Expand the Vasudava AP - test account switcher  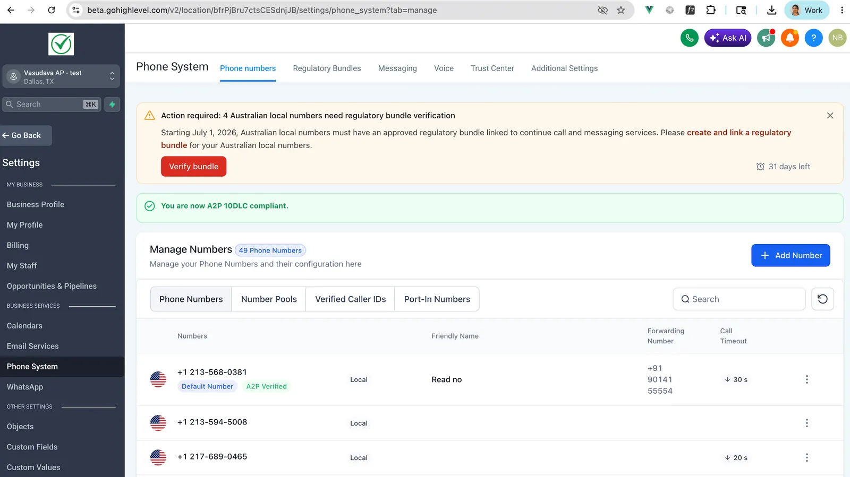61,76
